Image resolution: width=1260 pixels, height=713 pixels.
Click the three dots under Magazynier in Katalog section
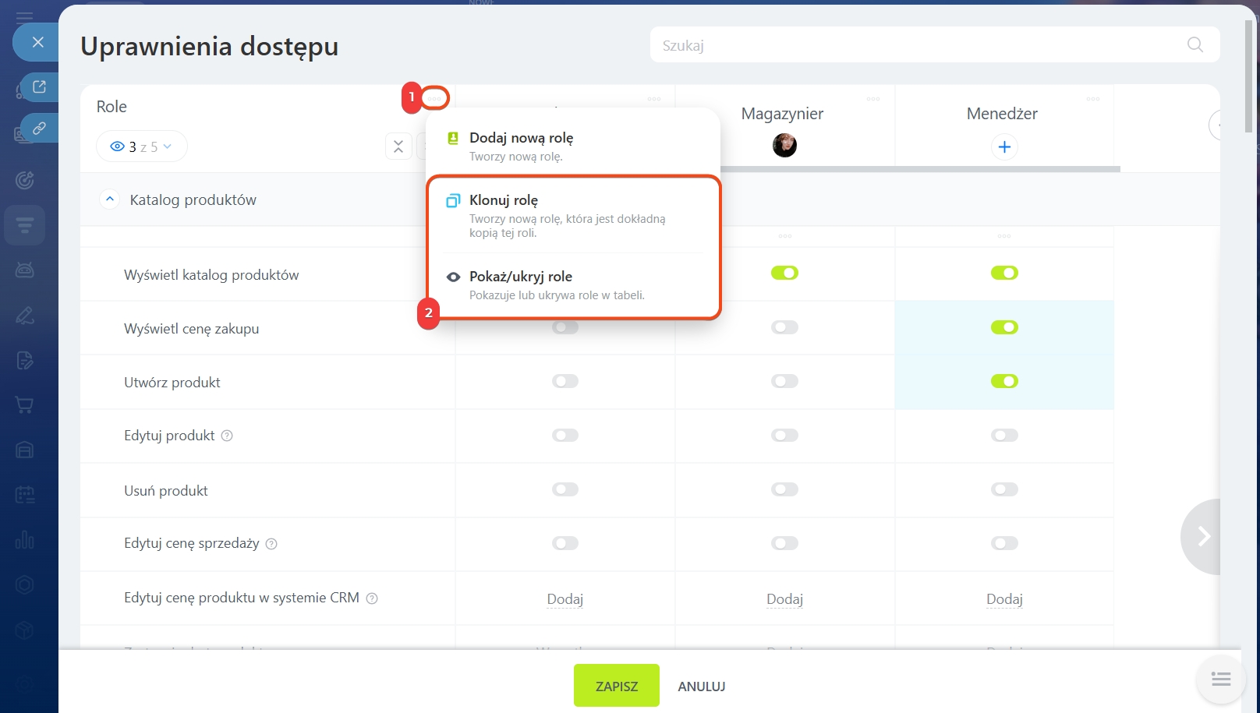click(785, 236)
